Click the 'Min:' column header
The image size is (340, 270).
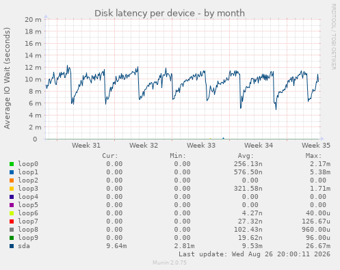coord(178,156)
